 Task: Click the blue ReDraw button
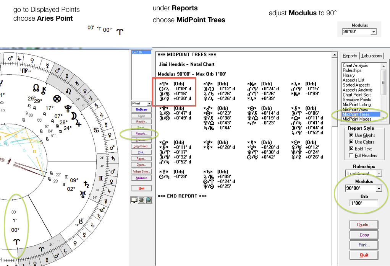click(141, 109)
